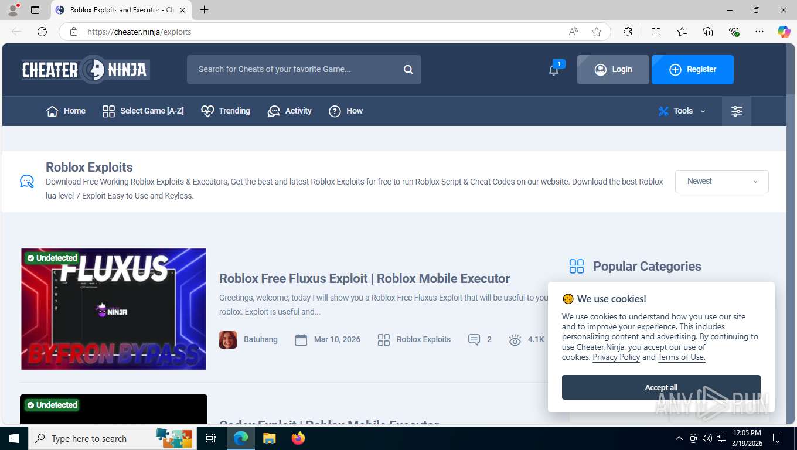This screenshot has height=450, width=797.
Task: Open Select Game [A-Z] menu
Action: coord(143,111)
